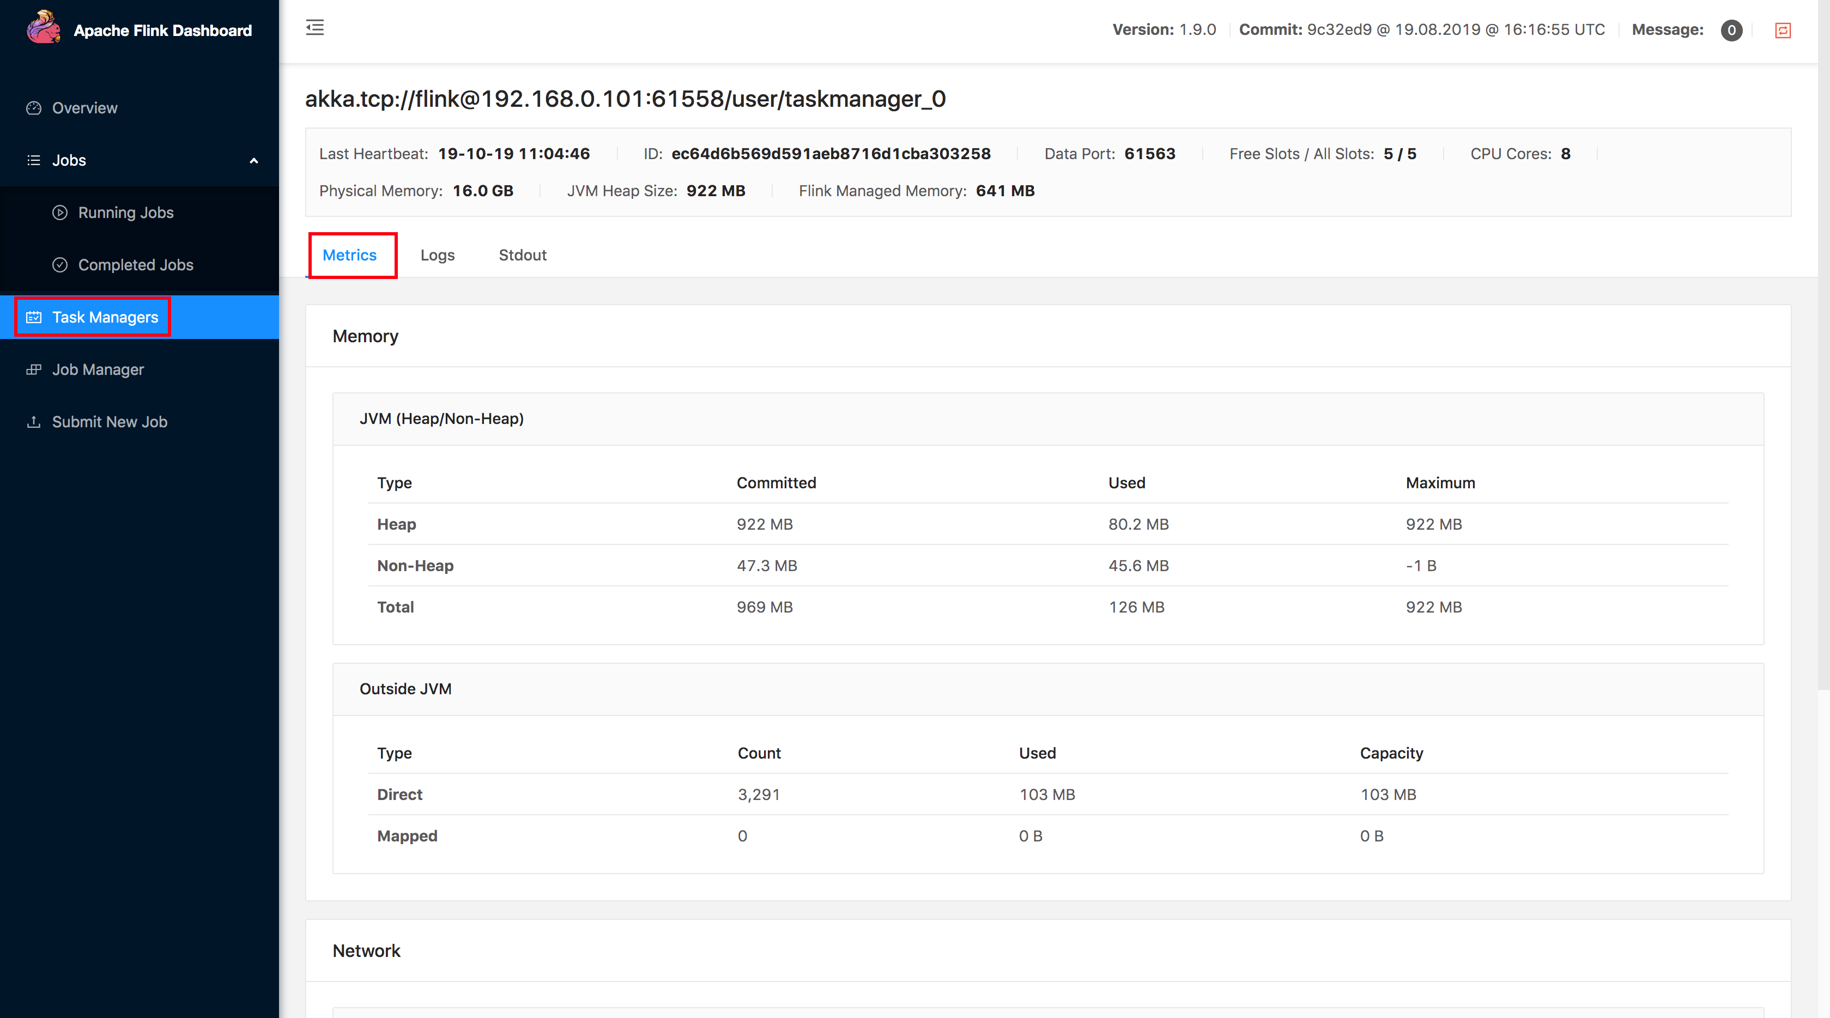Click Last Heartbeat timestamp 19-10-19 11:04:46
The height and width of the screenshot is (1018, 1830).
(x=513, y=154)
